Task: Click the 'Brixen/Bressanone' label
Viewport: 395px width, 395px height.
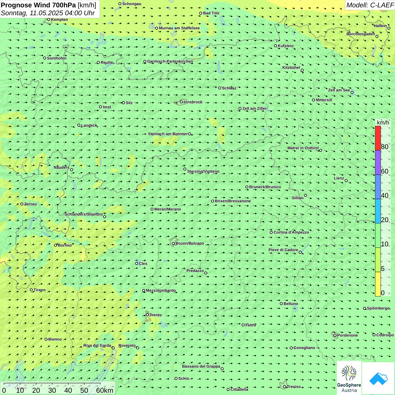Action: click(x=233, y=201)
